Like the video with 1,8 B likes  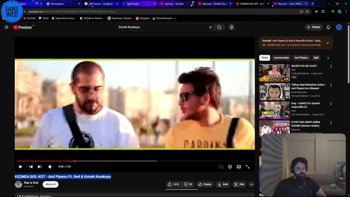pos(173,184)
